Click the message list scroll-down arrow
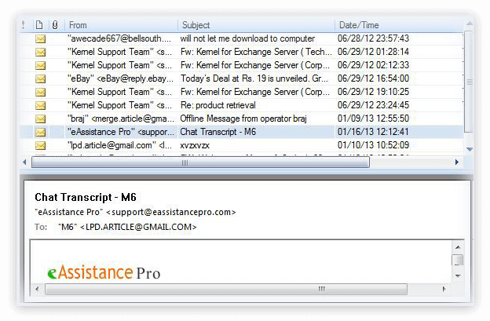 click(470, 149)
